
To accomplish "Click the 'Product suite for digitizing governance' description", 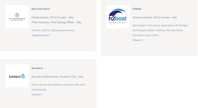I will click(53, 30).
